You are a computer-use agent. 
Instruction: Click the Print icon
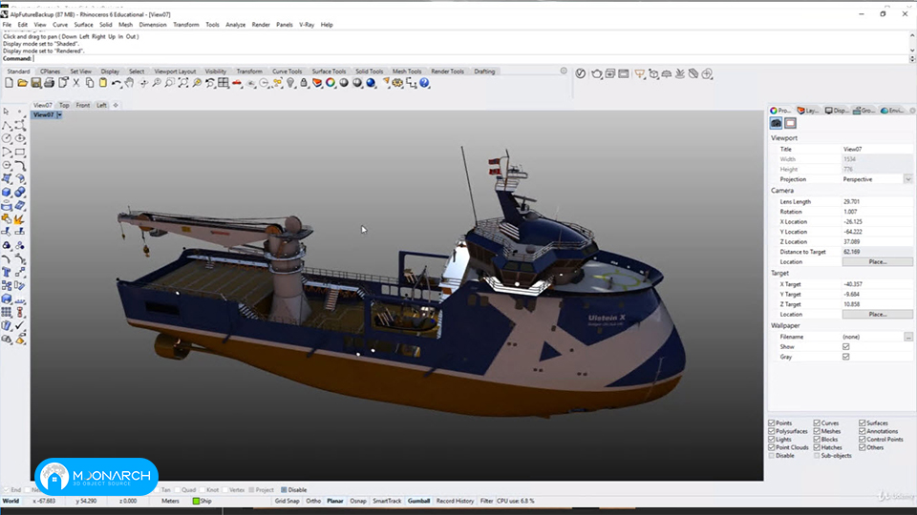49,84
